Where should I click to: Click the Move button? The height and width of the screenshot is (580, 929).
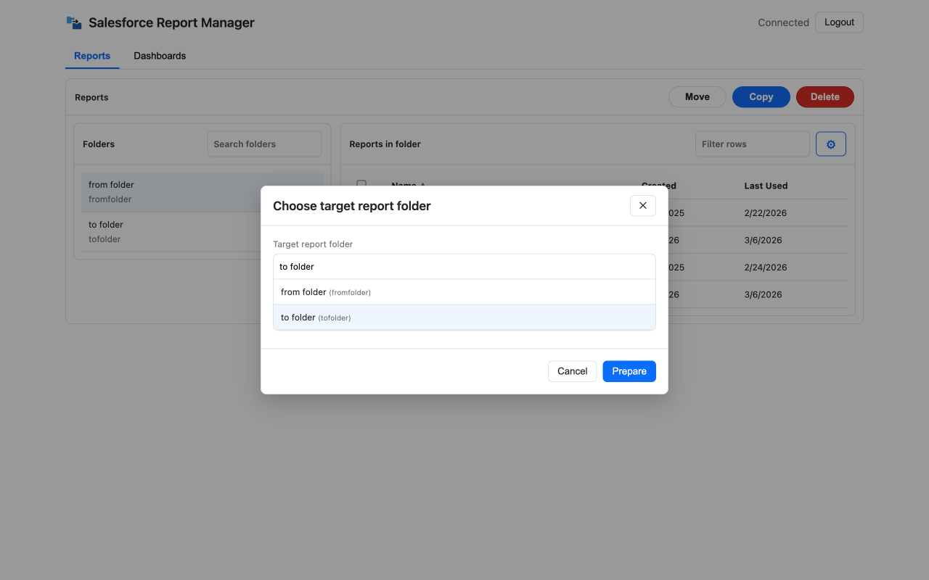697,96
